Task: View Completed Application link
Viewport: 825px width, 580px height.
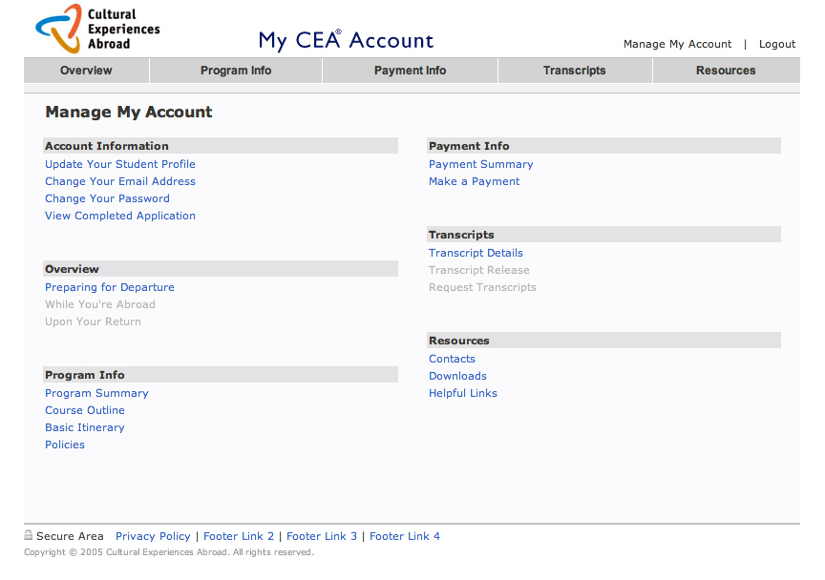Action: point(120,216)
